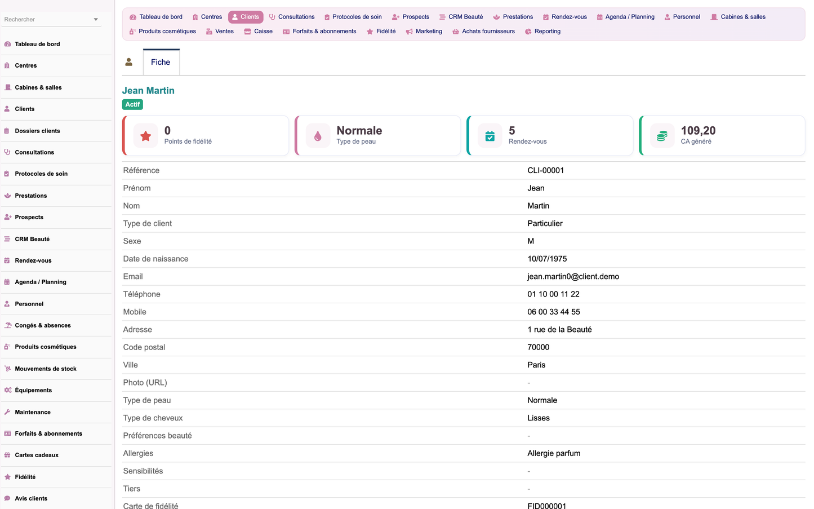Click the Clients sidebar person icon
The width and height of the screenshot is (814, 509).
click(7, 109)
